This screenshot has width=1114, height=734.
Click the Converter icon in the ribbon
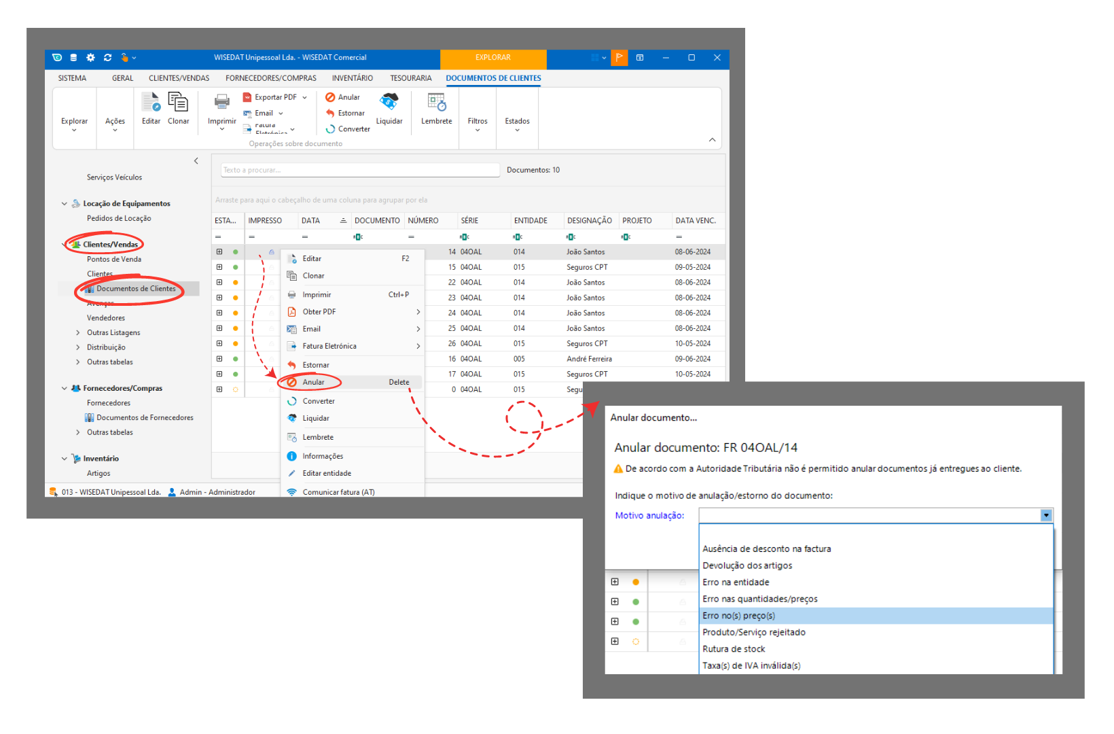[x=330, y=129]
